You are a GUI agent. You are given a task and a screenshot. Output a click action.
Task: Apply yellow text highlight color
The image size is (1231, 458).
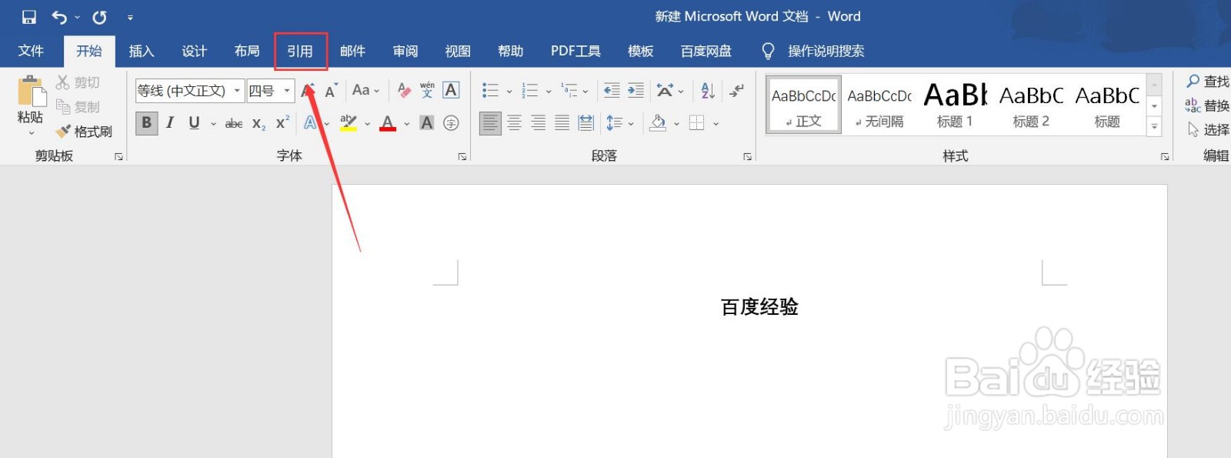[349, 122]
